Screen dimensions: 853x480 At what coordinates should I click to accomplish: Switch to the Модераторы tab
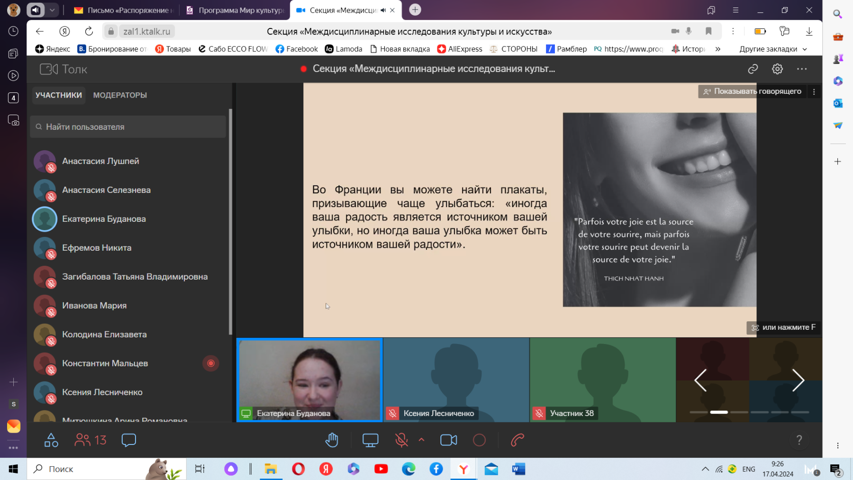120,95
